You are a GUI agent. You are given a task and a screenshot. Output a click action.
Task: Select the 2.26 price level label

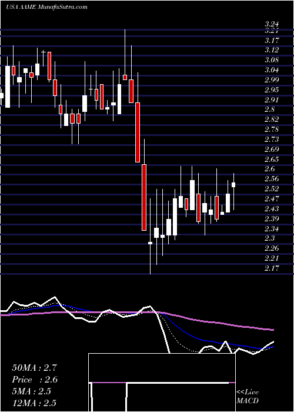[x=272, y=248]
